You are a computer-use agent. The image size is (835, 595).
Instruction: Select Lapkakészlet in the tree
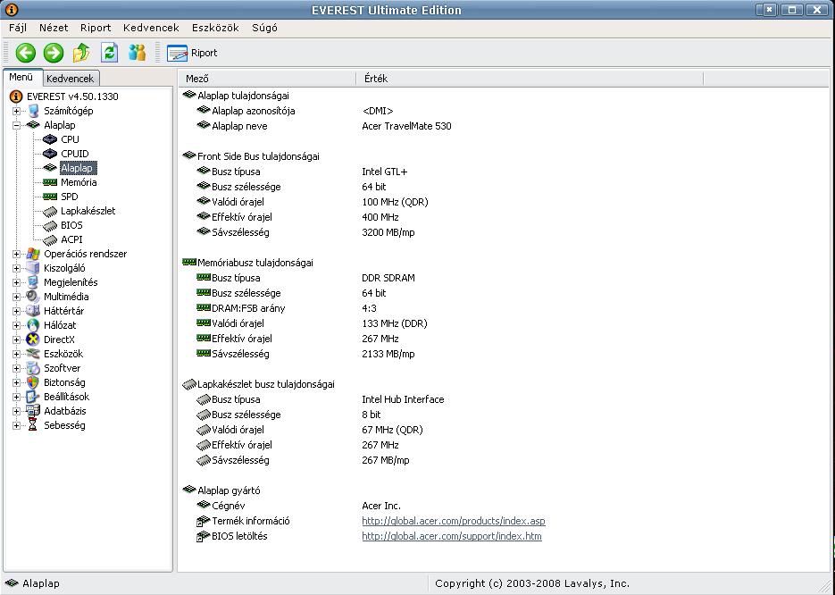coord(88,211)
